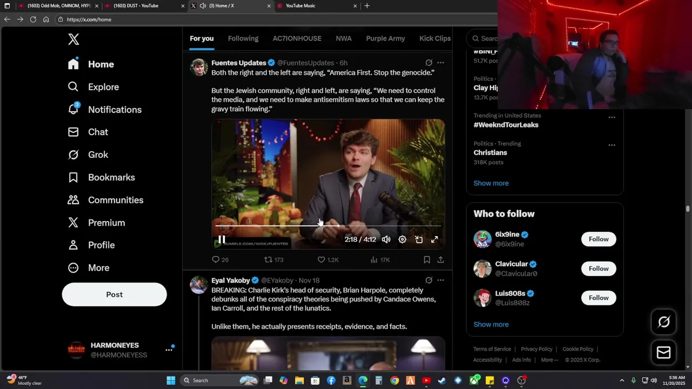Click Grok icon on Fuentes Updates post
The width and height of the screenshot is (692, 389).
429,63
